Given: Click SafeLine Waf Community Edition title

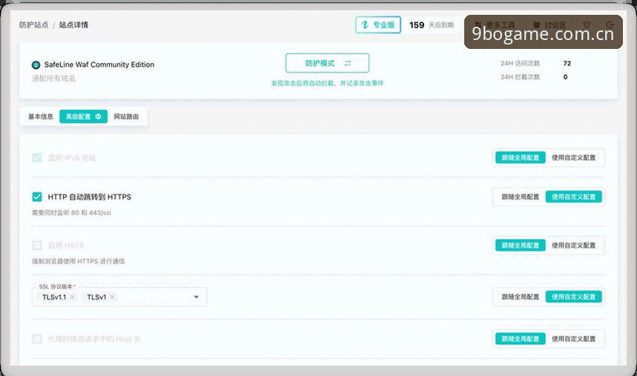Looking at the screenshot, I should pyautogui.click(x=99, y=65).
